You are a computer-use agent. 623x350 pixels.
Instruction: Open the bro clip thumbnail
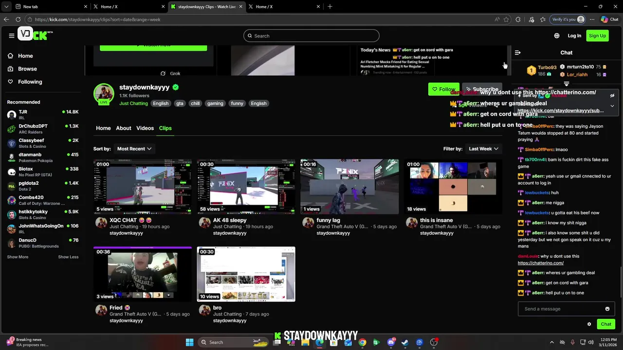246,274
